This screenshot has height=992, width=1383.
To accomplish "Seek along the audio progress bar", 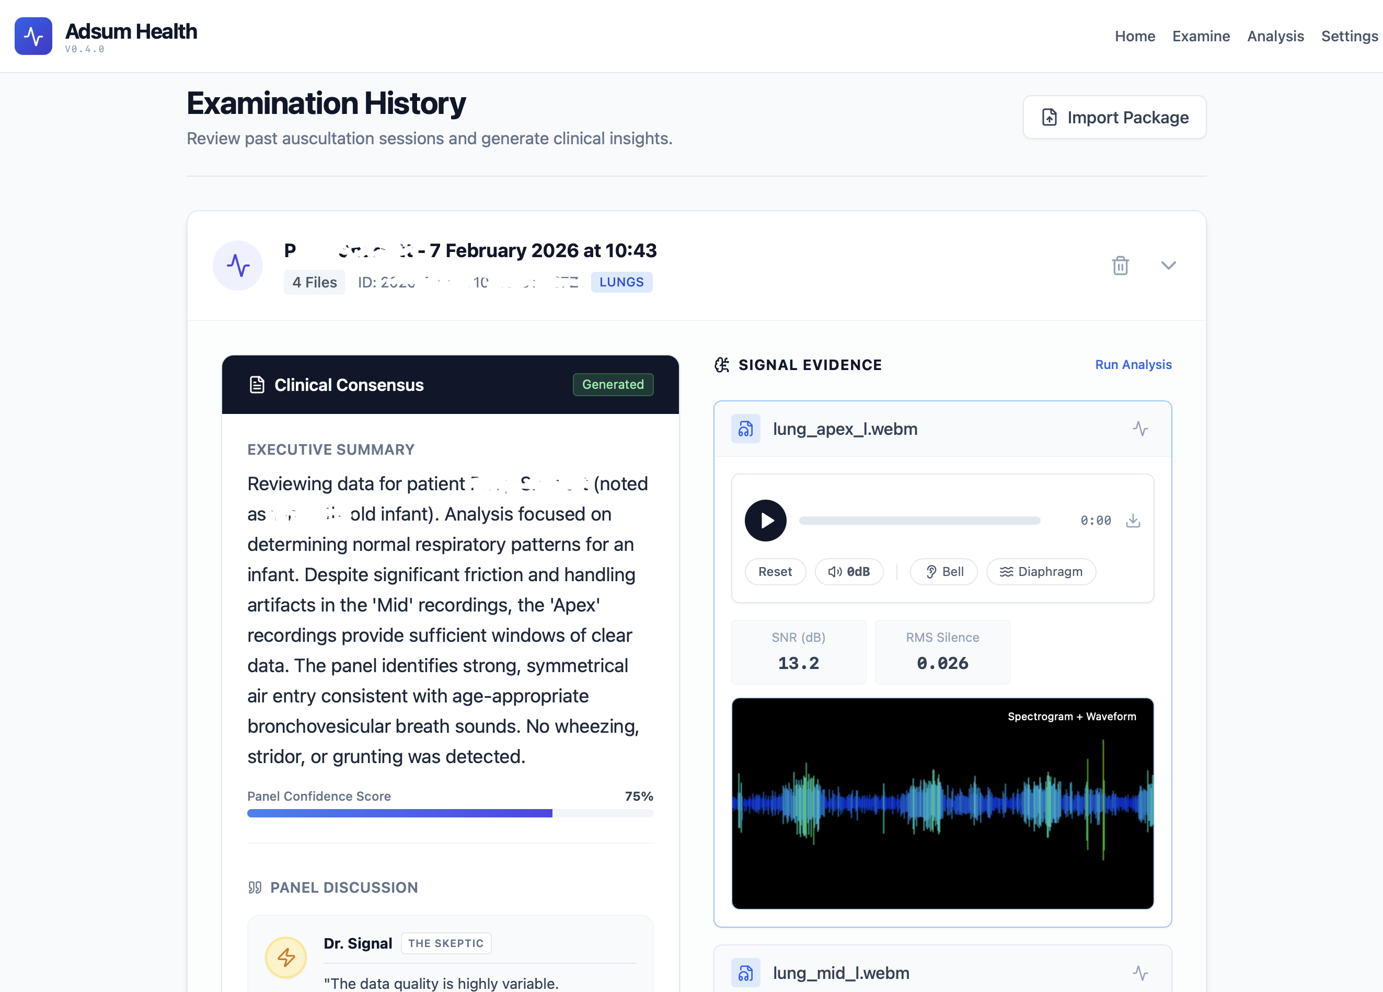I will [919, 520].
